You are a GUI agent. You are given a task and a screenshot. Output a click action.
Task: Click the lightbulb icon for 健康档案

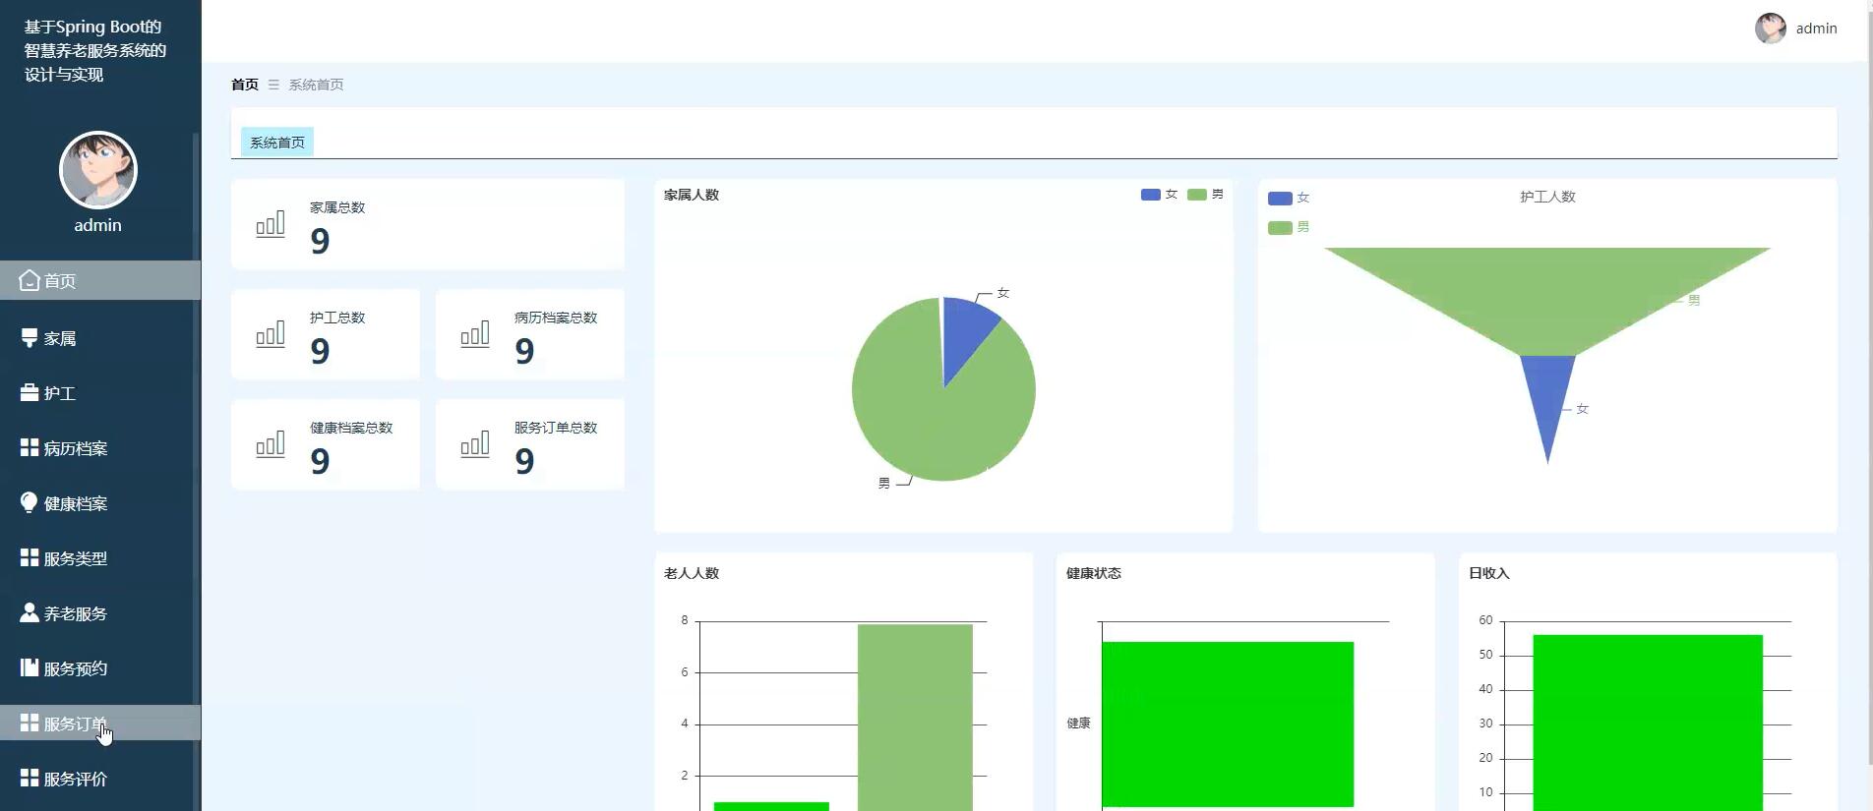pos(30,502)
